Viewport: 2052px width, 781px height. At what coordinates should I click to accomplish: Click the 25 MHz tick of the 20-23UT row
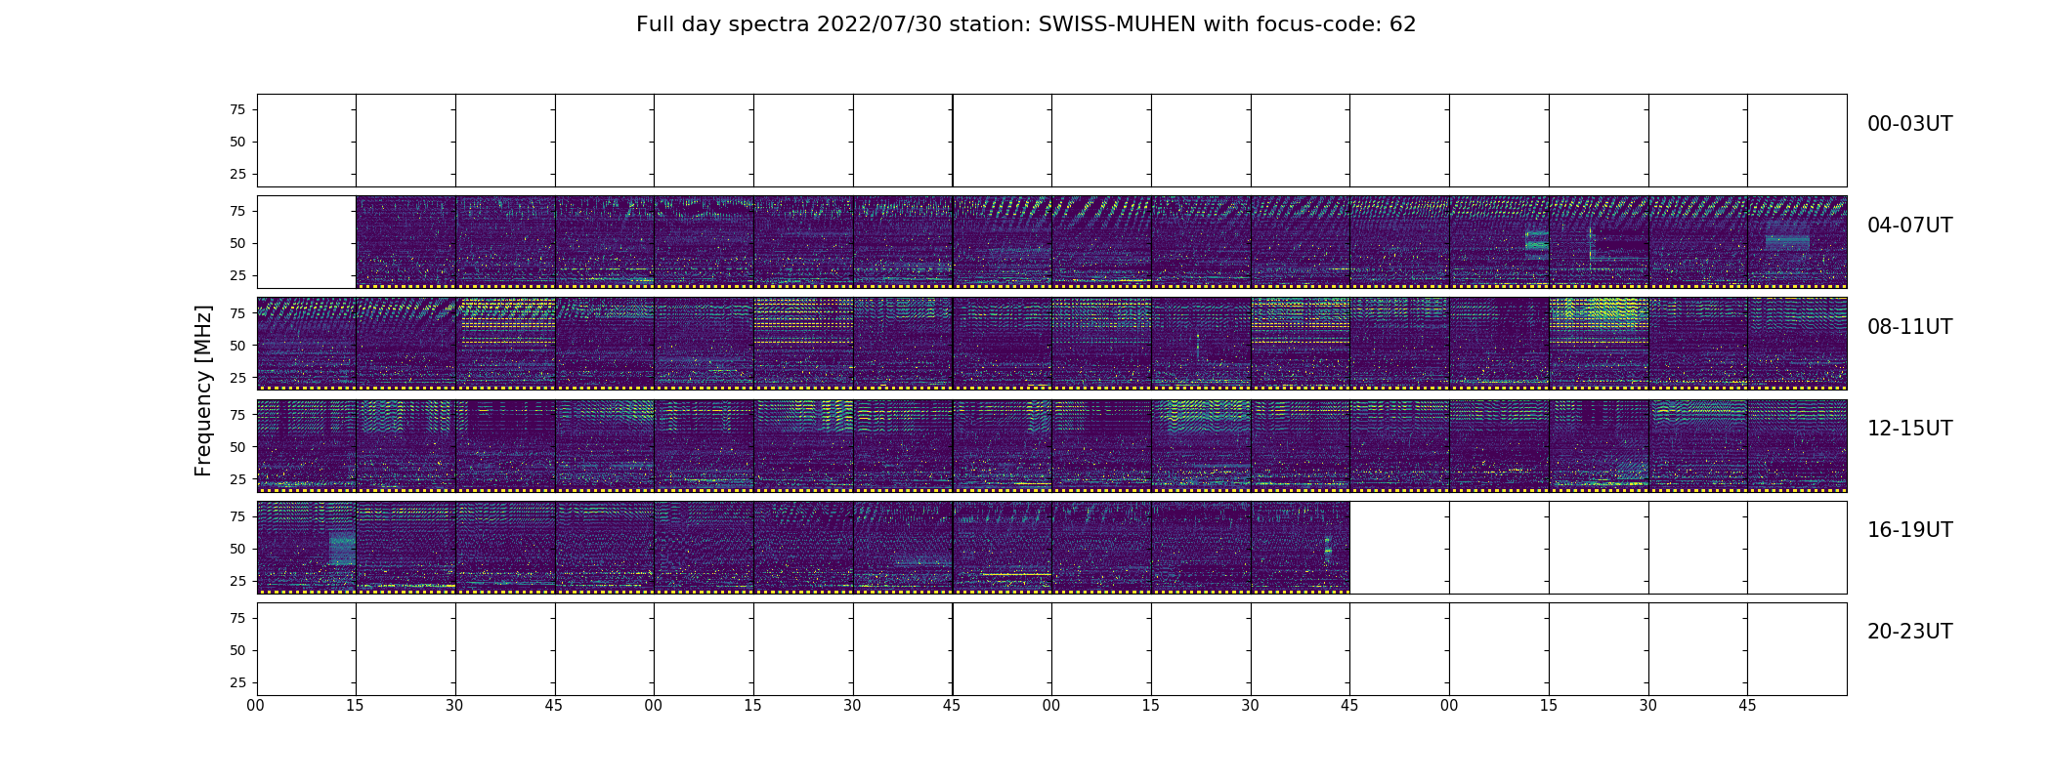point(237,682)
